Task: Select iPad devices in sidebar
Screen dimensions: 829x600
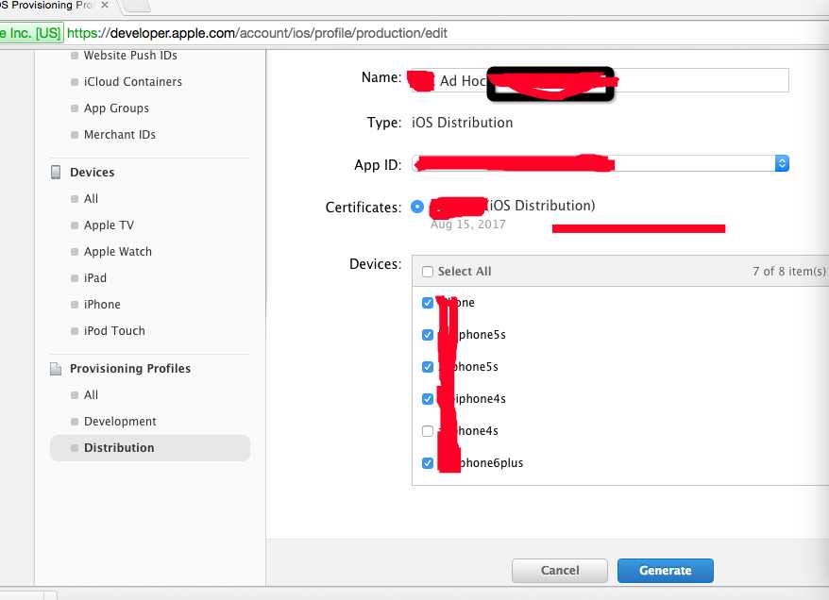Action: pos(95,277)
